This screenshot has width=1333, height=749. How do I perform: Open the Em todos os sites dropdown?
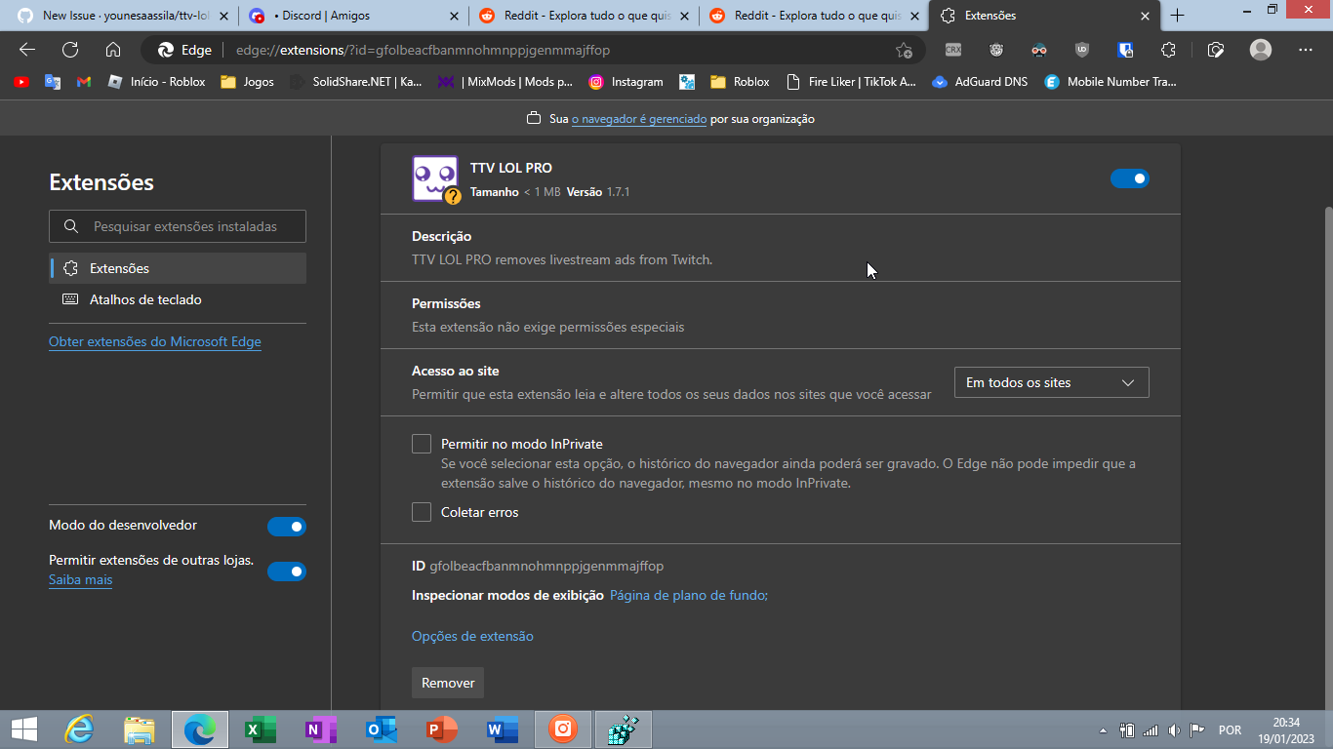1051,382
